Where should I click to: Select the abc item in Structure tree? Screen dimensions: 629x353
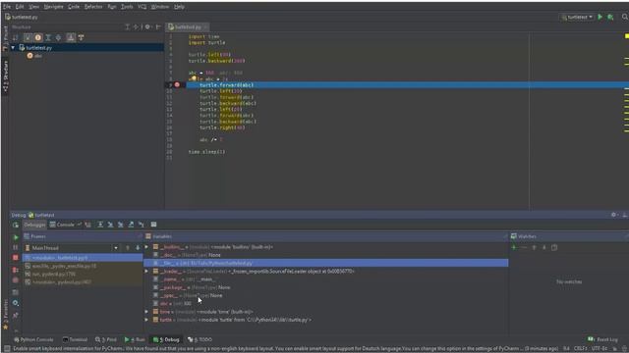pos(34,56)
